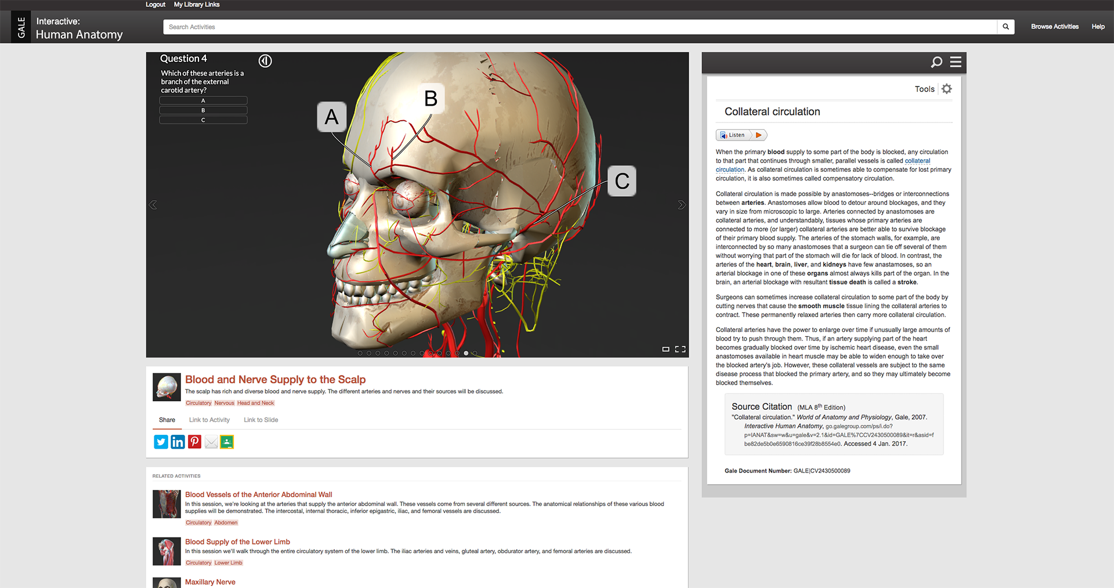Click the Tools label

(925, 89)
